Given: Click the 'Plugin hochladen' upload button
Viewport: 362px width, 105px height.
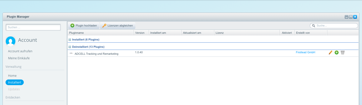Looking at the screenshot, I should 84,25.
